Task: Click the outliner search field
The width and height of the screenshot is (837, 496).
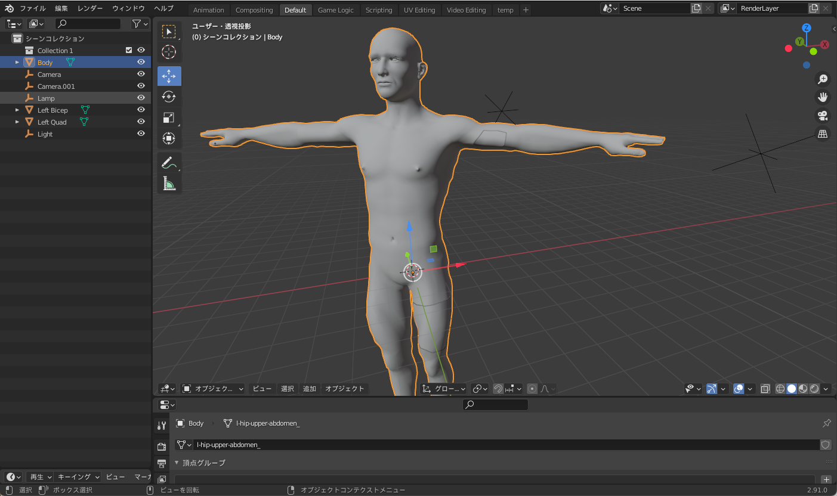Action: pyautogui.click(x=88, y=24)
